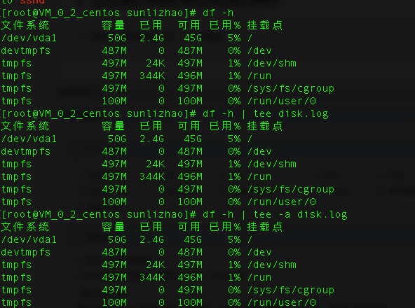
Task: Click '/sys/fs/cgroup' in the first df -h output
Action: pyautogui.click(x=291, y=89)
